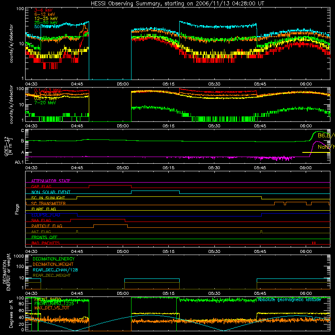Select the REAR_DEC_WEIGHT legend label
This screenshot has height=335, width=335.
coord(52,276)
